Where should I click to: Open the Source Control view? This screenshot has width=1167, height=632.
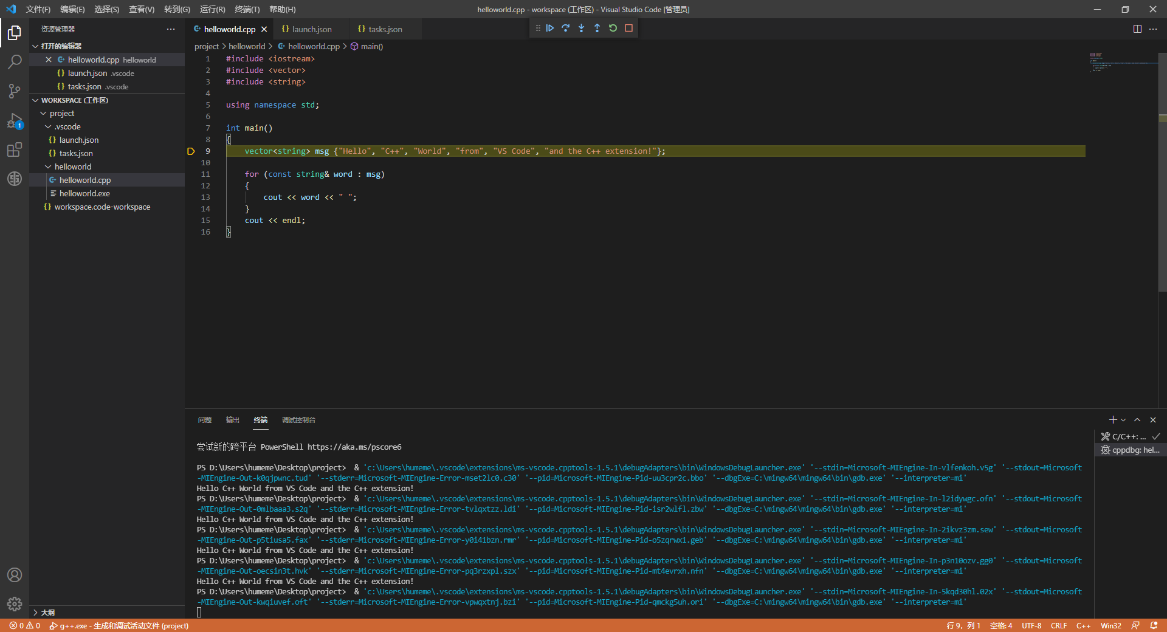(15, 91)
